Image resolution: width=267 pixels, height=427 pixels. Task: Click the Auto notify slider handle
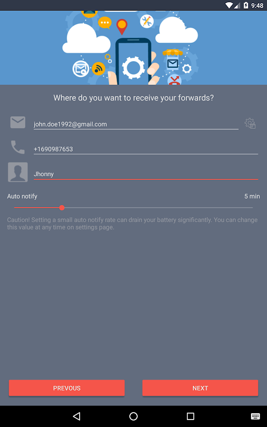coord(62,208)
